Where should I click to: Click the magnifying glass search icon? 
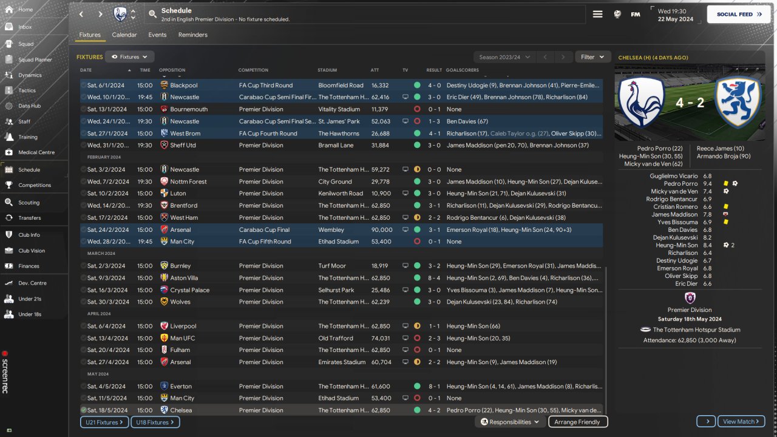click(152, 14)
